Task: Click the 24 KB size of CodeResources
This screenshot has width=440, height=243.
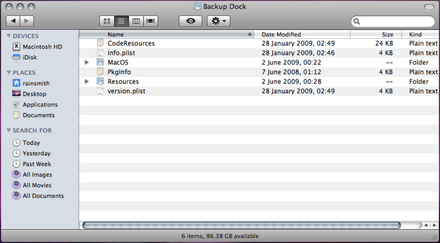Action: 384,44
